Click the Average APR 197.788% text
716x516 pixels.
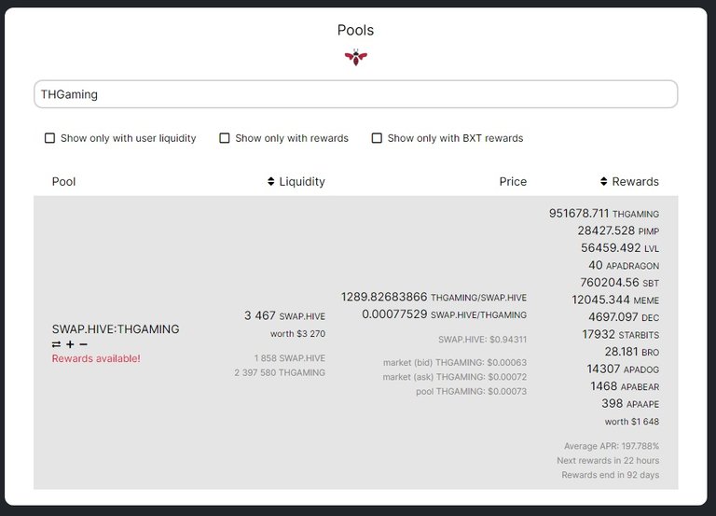click(x=612, y=446)
